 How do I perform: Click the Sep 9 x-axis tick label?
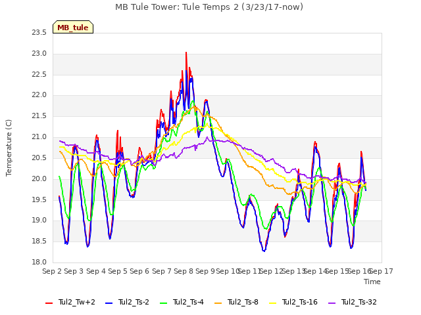205,271
